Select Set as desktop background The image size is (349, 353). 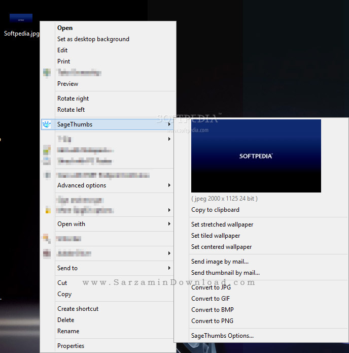(x=108, y=39)
